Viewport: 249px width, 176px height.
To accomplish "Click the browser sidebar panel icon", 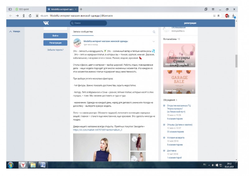I will (10, 9).
